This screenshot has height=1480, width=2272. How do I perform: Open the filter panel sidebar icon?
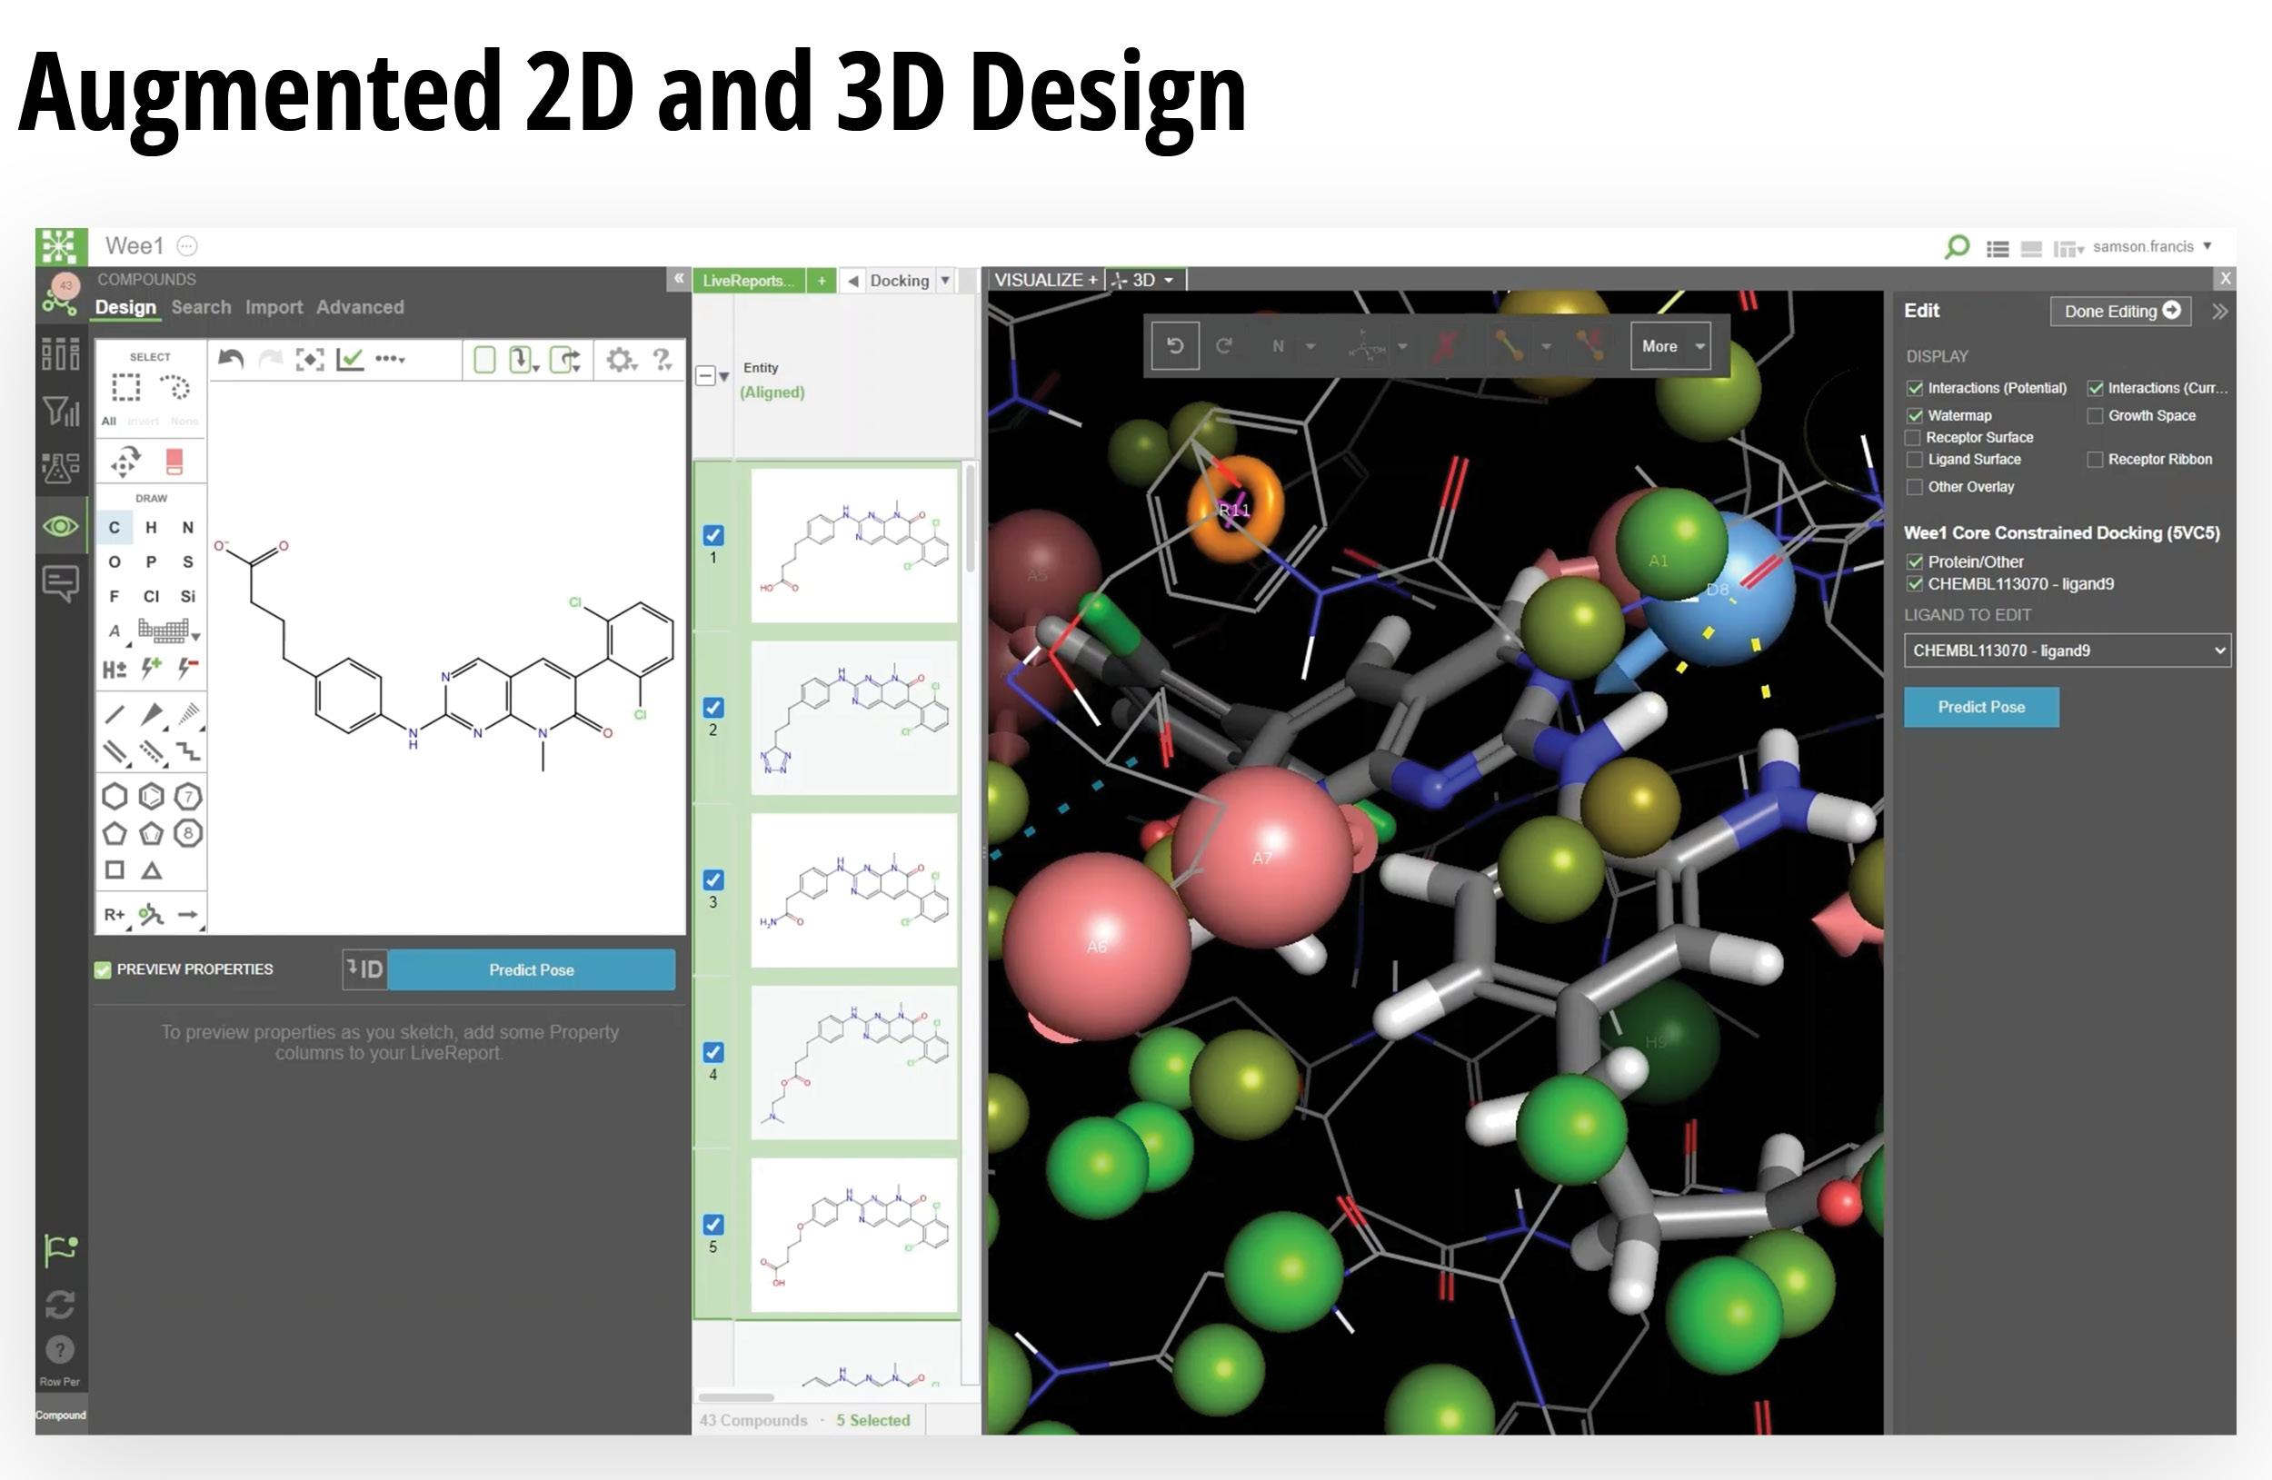[x=60, y=412]
